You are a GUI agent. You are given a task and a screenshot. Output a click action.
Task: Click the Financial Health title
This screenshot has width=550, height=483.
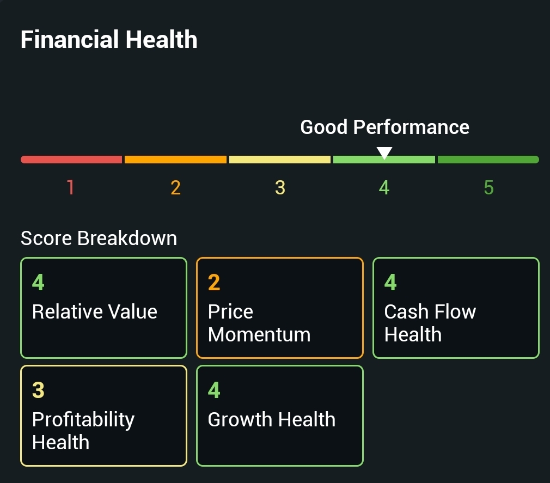pyautogui.click(x=109, y=40)
